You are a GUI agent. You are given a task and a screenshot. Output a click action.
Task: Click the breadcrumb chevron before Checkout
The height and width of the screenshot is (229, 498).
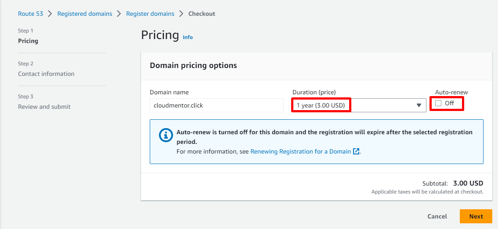click(181, 14)
